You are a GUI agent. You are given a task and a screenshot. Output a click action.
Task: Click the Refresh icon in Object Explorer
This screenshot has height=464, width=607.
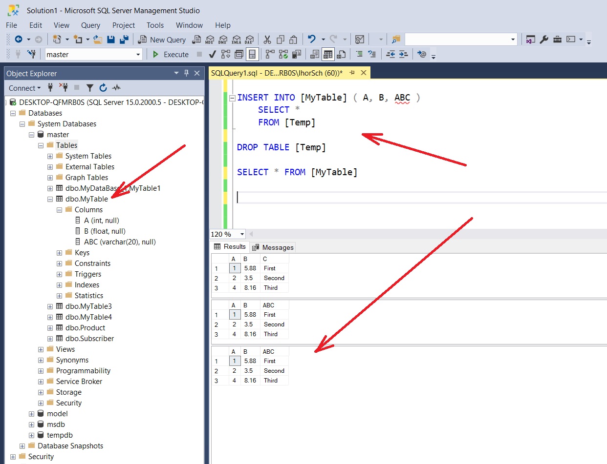(103, 88)
